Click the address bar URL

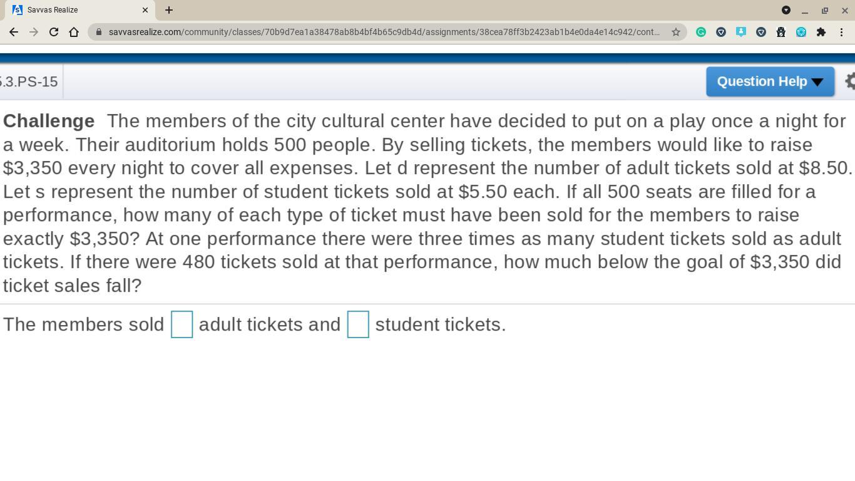[384, 32]
